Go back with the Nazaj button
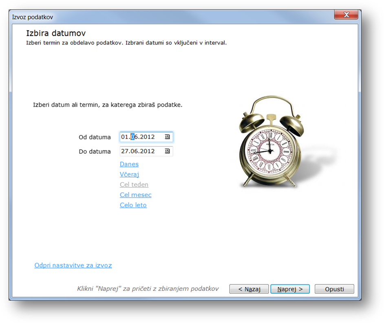The height and width of the screenshot is (323, 384). click(249, 289)
